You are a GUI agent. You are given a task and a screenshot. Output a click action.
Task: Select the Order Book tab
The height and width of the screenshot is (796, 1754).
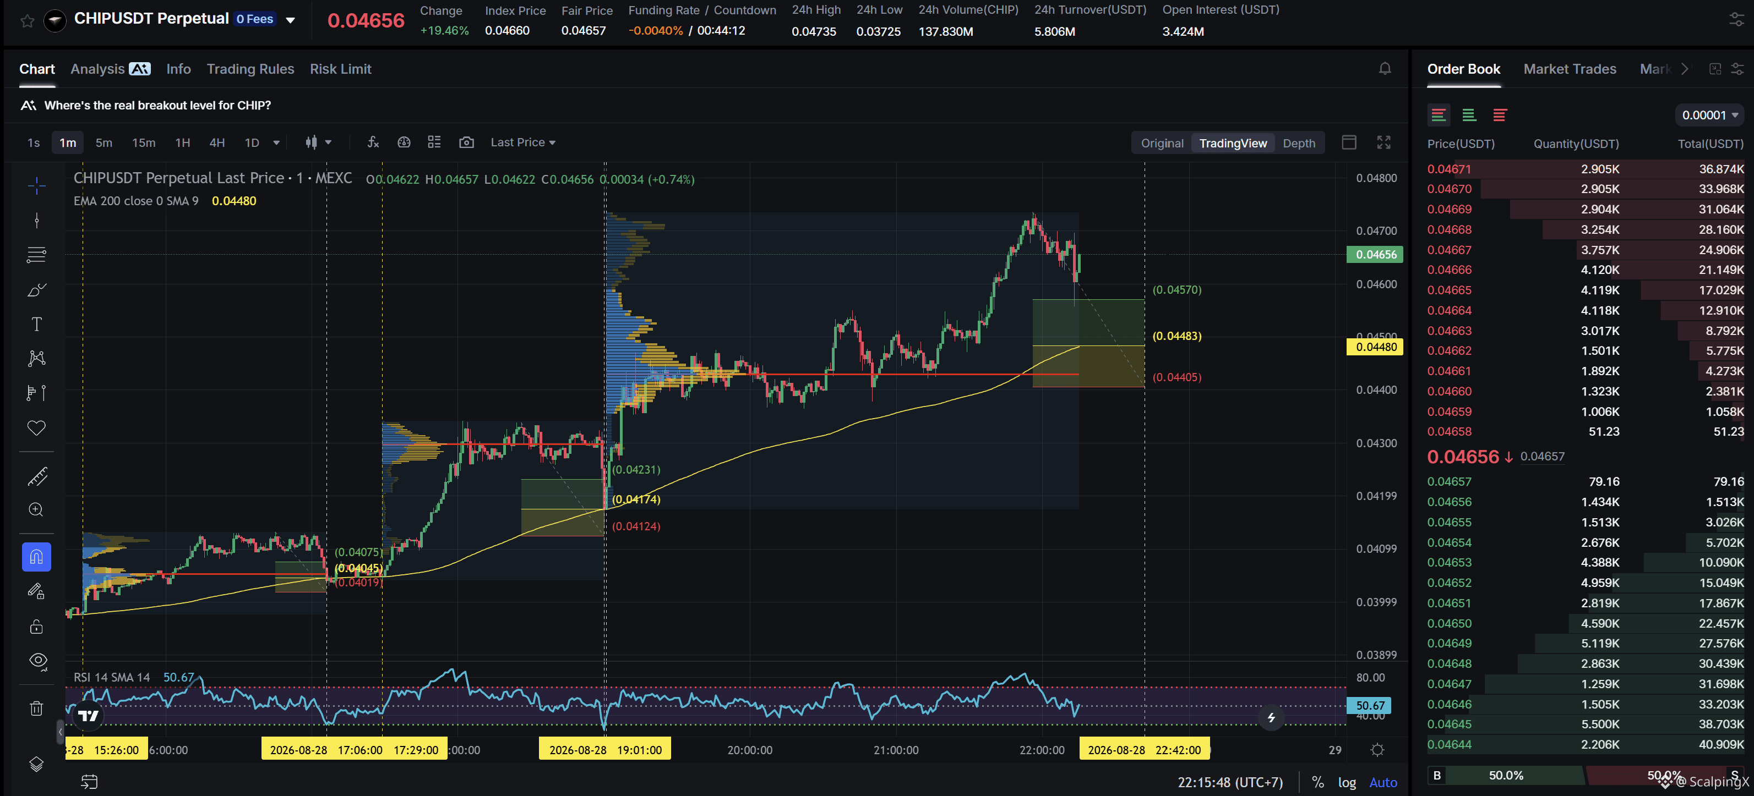tap(1463, 69)
